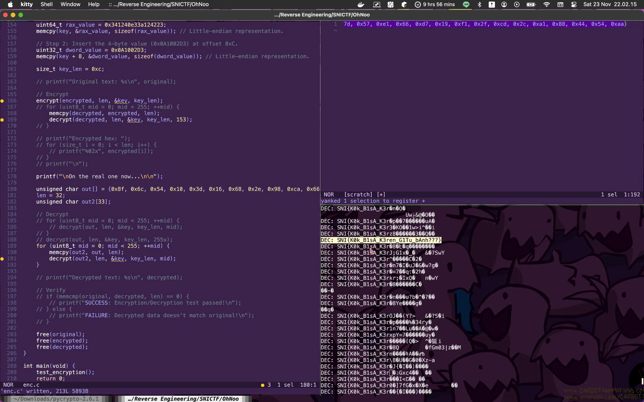Open the Bluetooth status icon
The height and width of the screenshot is (402, 644).
tap(479, 4)
